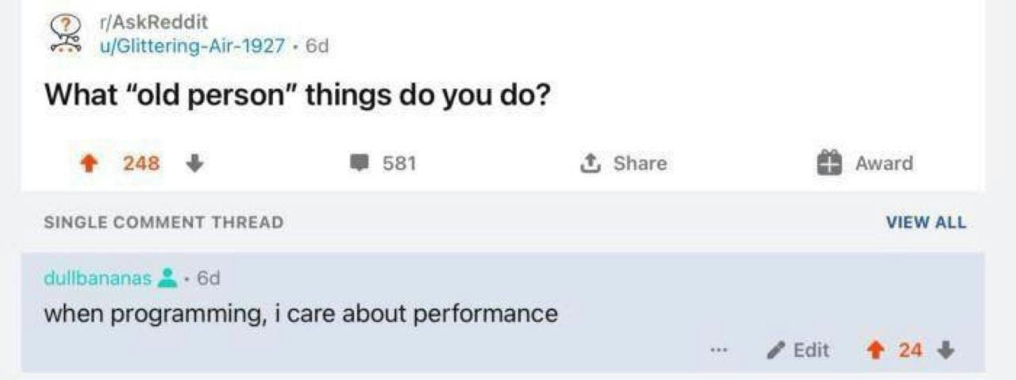Downvote the AskReddit post
Image resolution: width=1016 pixels, height=380 pixels.
pos(193,163)
